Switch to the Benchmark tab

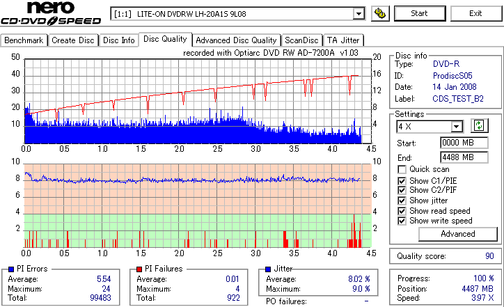(24, 40)
